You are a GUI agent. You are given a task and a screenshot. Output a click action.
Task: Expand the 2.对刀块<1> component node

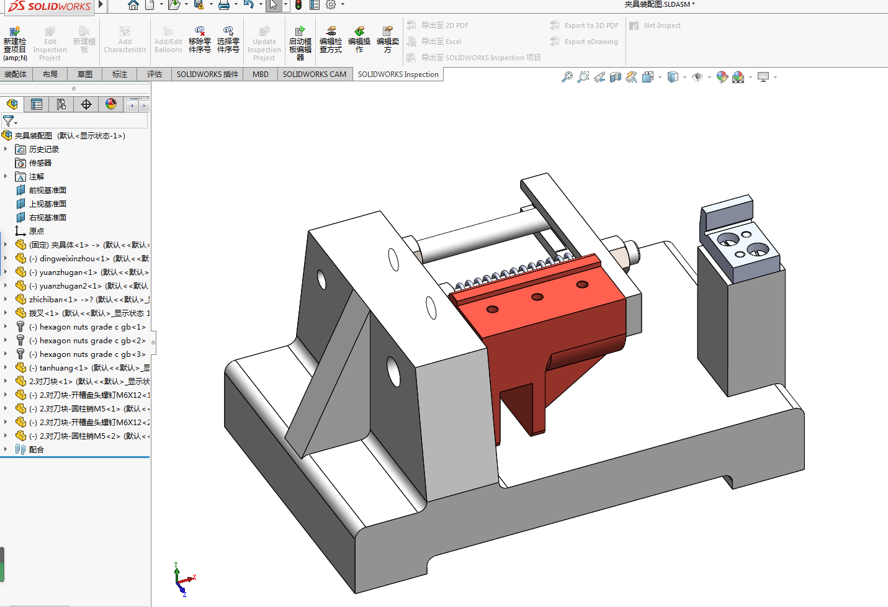(x=6, y=381)
